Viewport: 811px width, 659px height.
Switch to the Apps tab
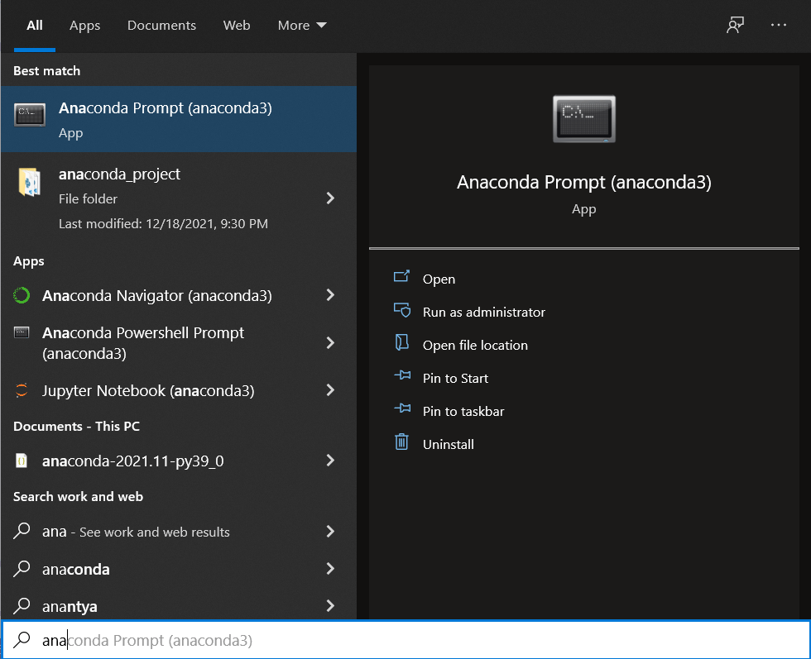[84, 26]
